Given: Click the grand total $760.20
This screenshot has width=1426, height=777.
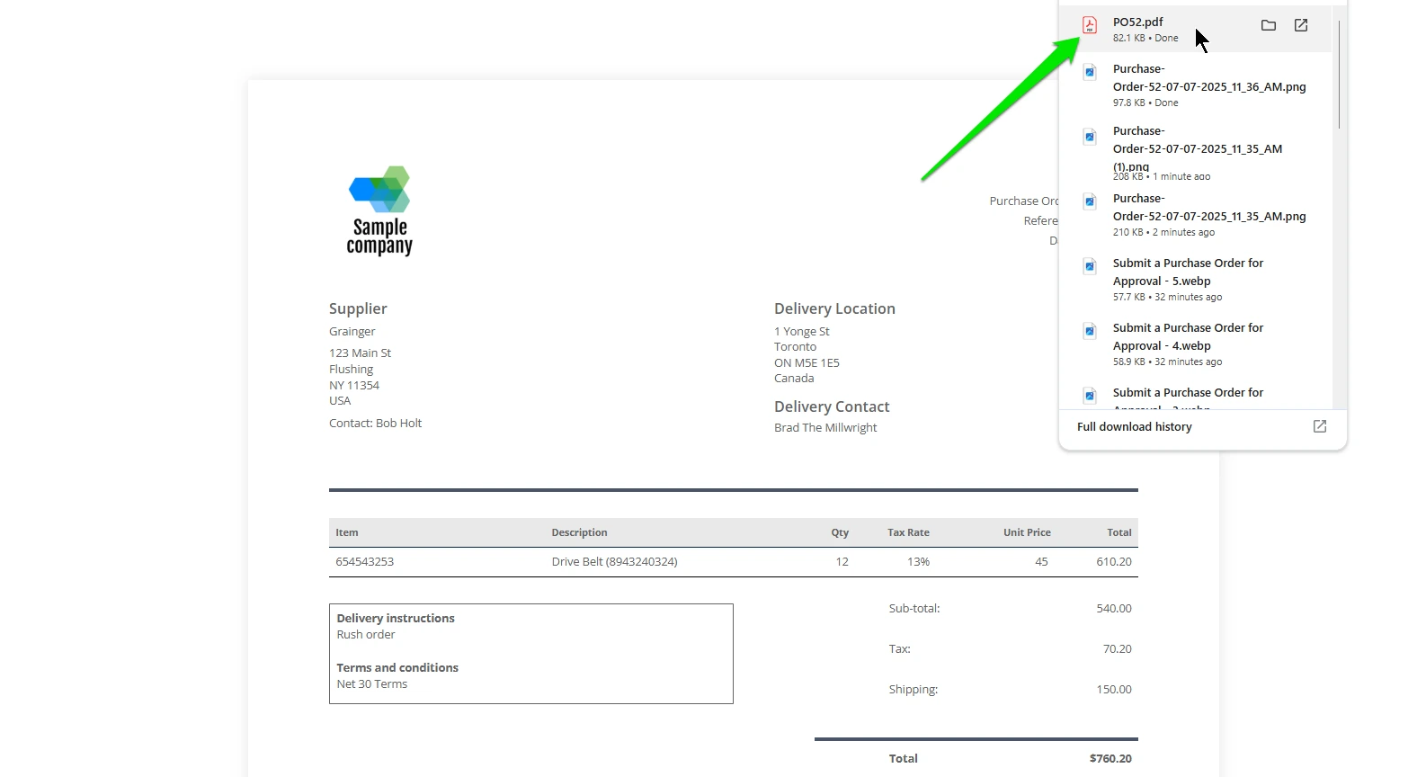Looking at the screenshot, I should (1110, 758).
